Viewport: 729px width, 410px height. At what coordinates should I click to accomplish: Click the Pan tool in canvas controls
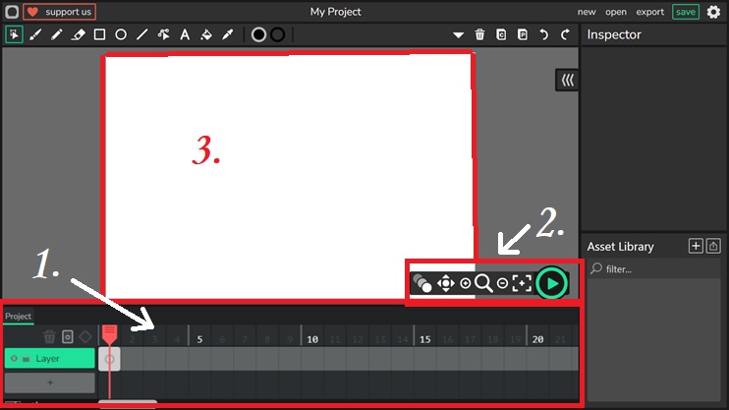click(x=445, y=283)
